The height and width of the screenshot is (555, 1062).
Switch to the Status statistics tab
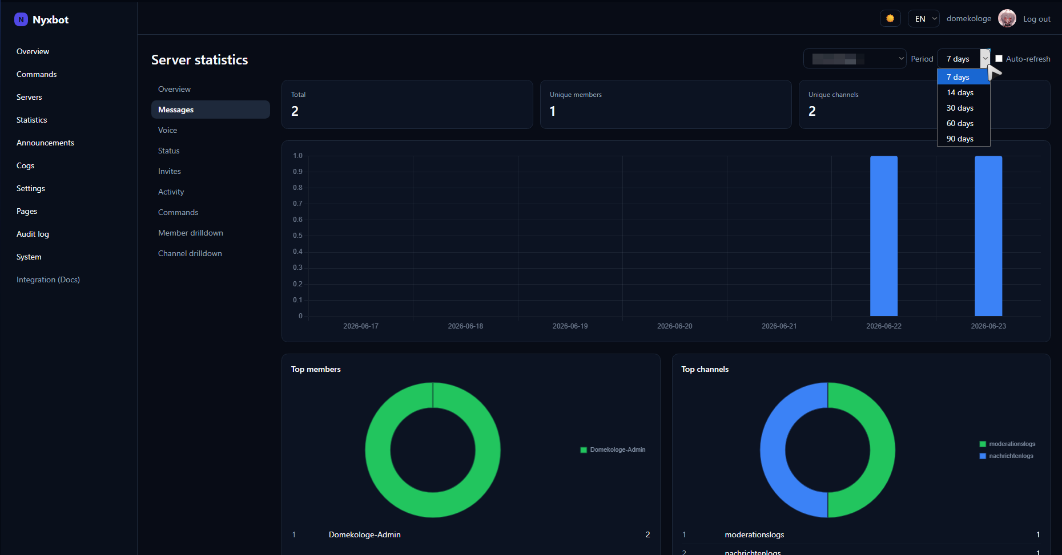pos(210,151)
